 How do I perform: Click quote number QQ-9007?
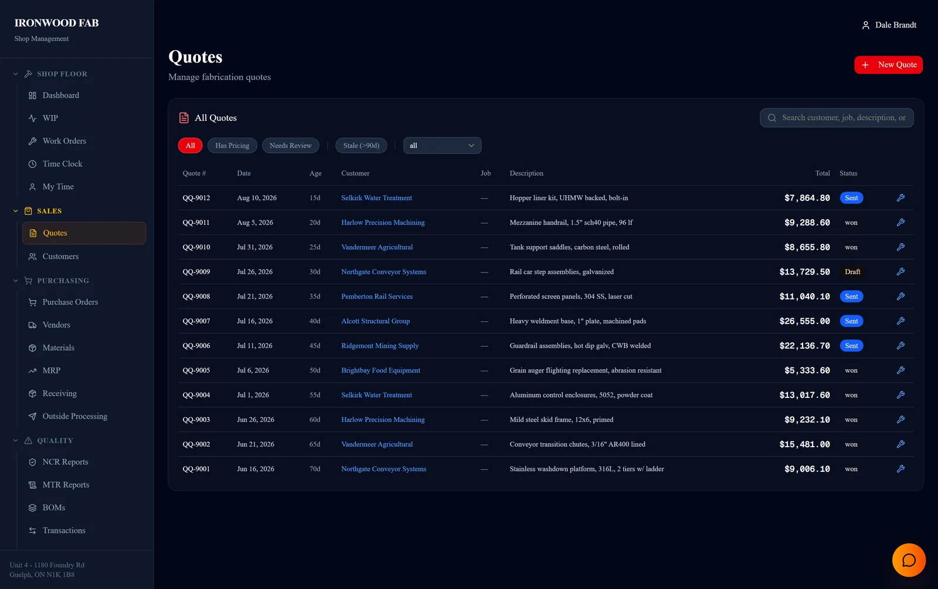pos(196,321)
